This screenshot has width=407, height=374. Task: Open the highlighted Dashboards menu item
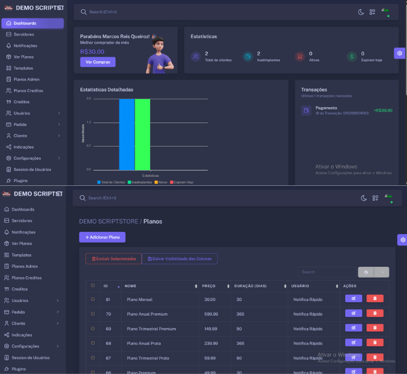32,23
